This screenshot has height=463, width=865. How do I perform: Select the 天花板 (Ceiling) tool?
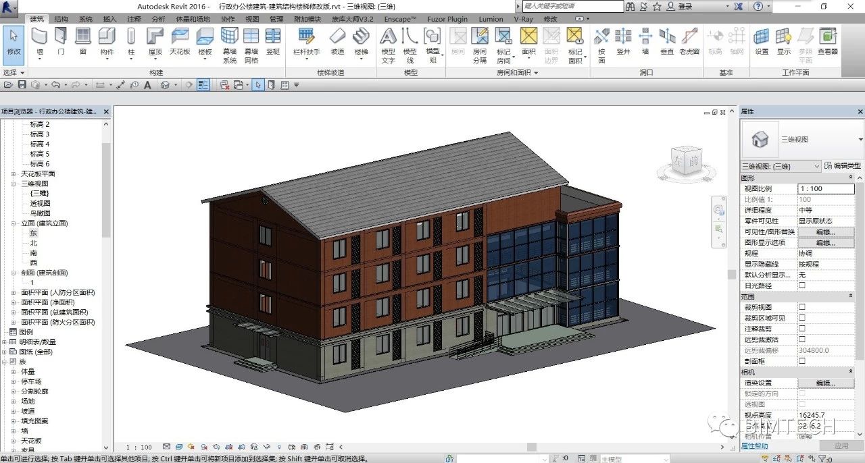tap(180, 42)
